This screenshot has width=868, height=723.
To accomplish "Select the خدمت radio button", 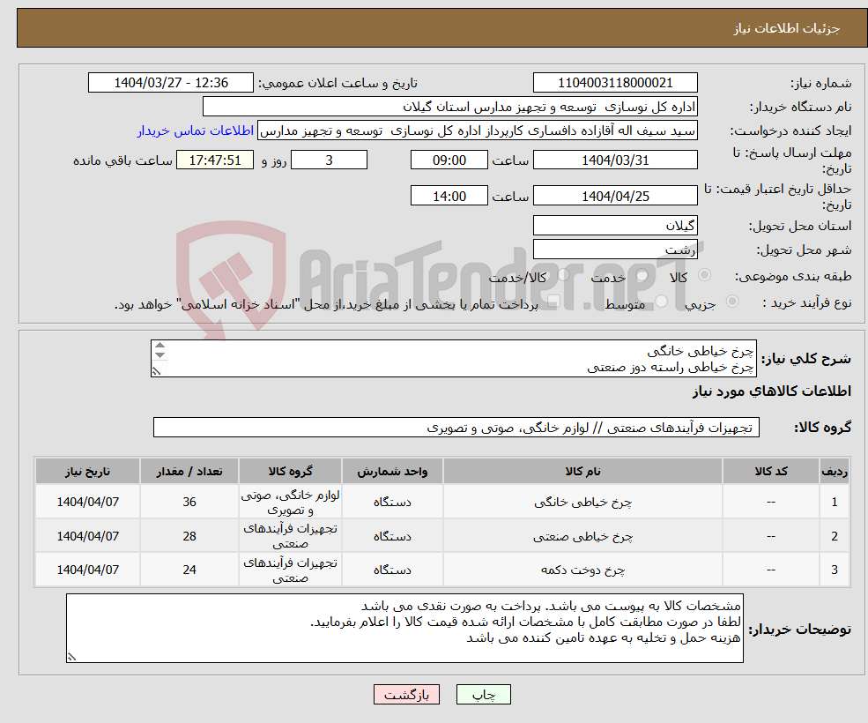I will click(x=642, y=275).
